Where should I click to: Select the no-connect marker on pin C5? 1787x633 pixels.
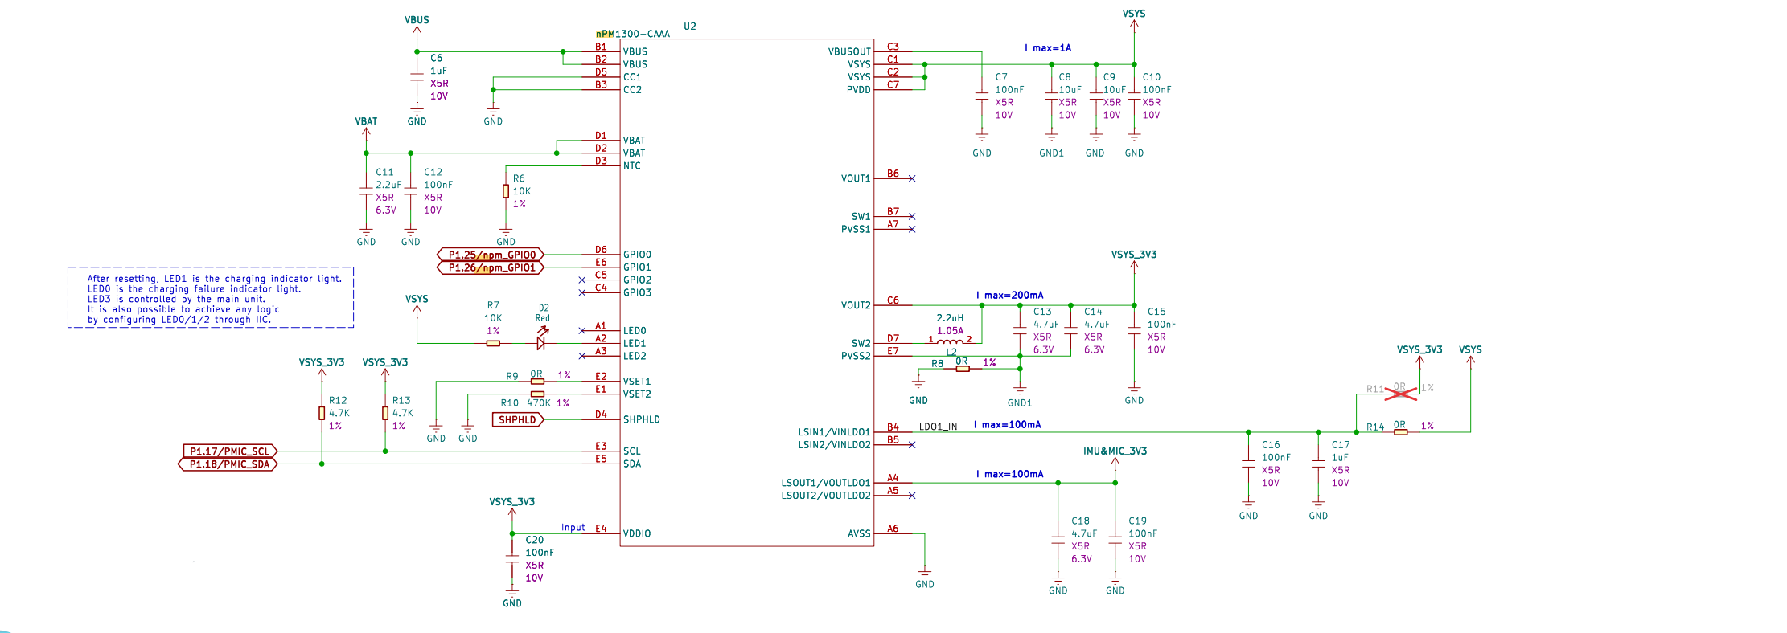click(x=582, y=280)
